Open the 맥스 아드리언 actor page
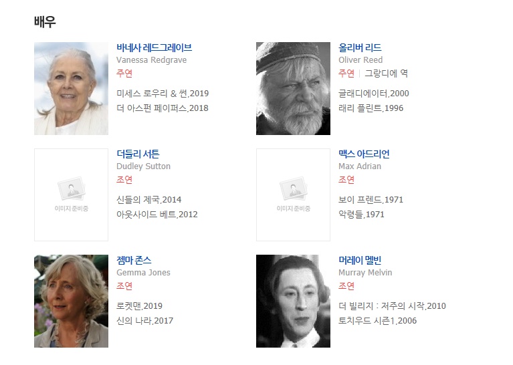This screenshot has width=513, height=365. (x=364, y=154)
